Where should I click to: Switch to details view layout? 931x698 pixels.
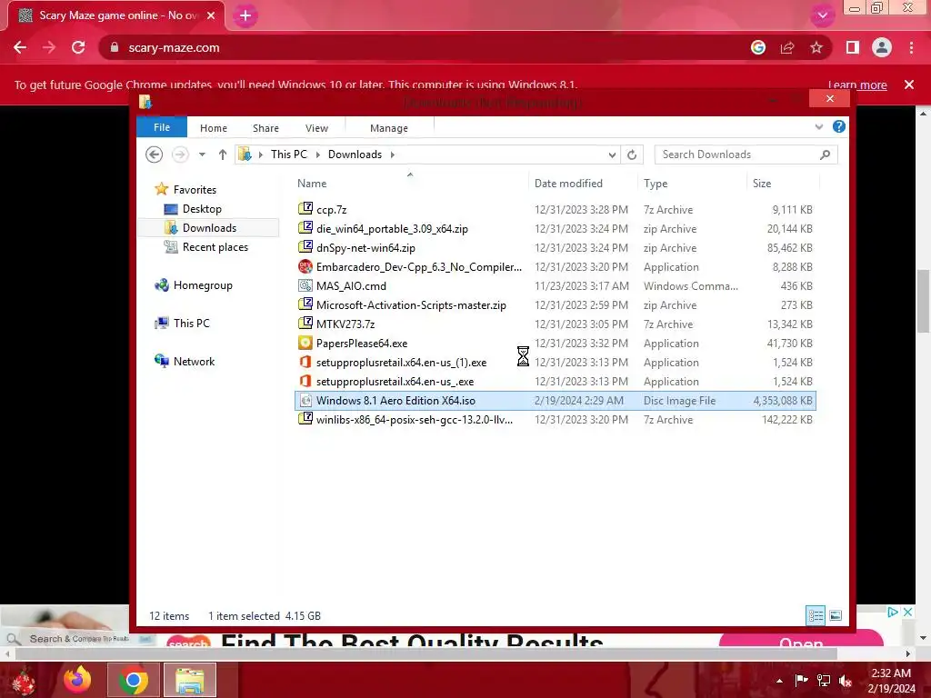[816, 615]
